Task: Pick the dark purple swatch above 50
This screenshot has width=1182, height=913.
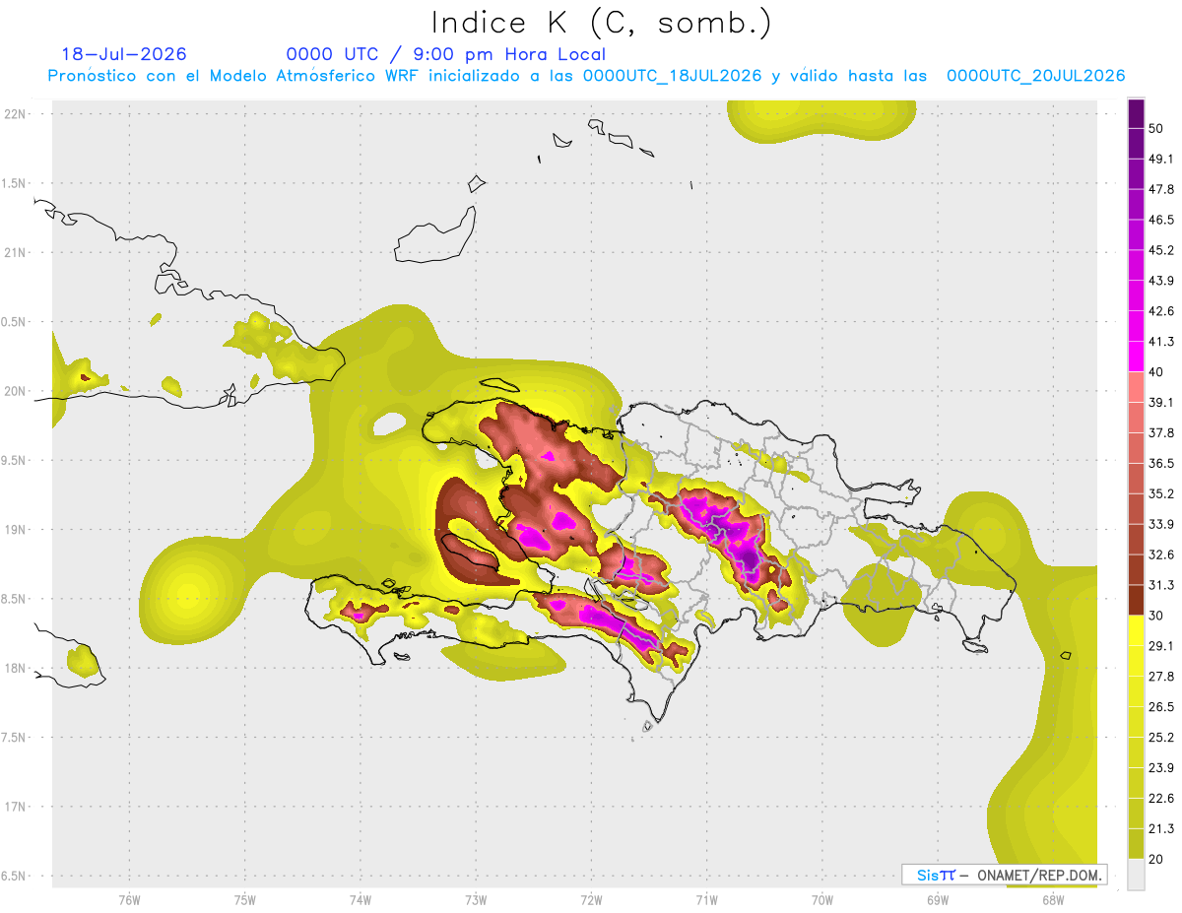Action: tap(1136, 113)
